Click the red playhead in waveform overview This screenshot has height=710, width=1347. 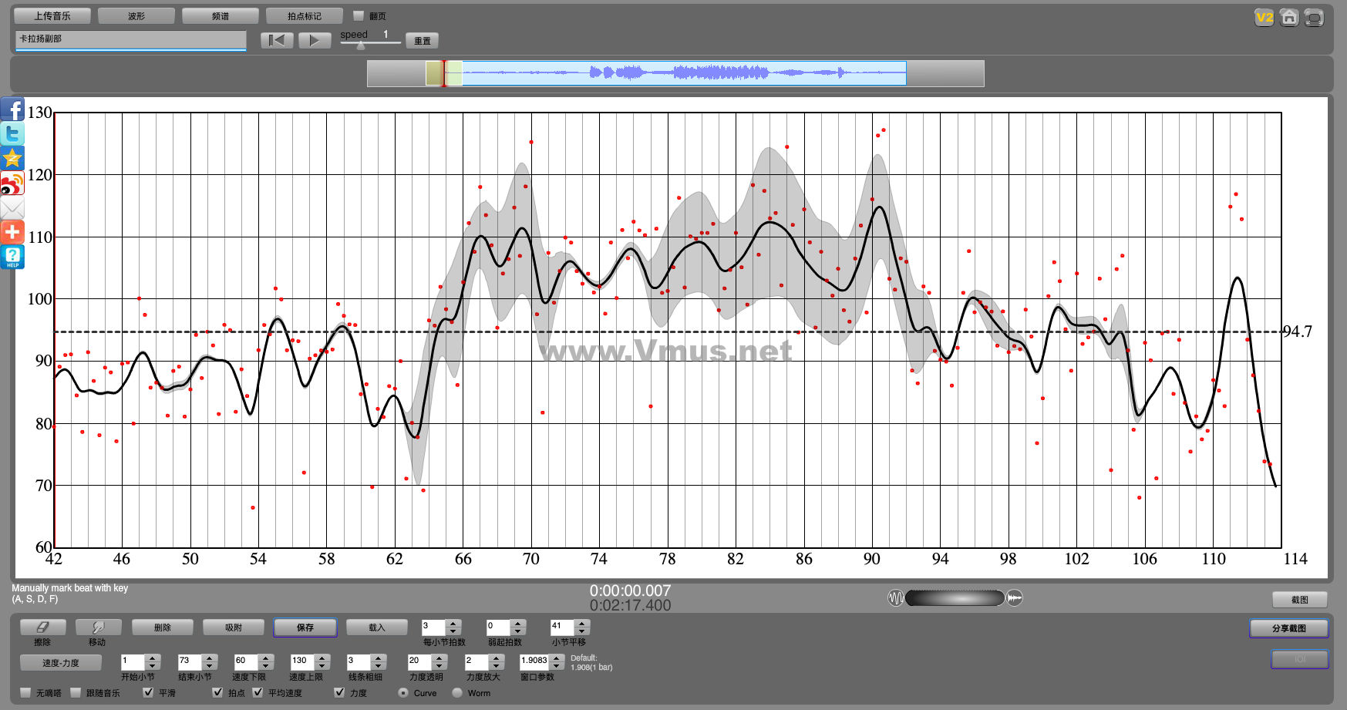click(443, 73)
